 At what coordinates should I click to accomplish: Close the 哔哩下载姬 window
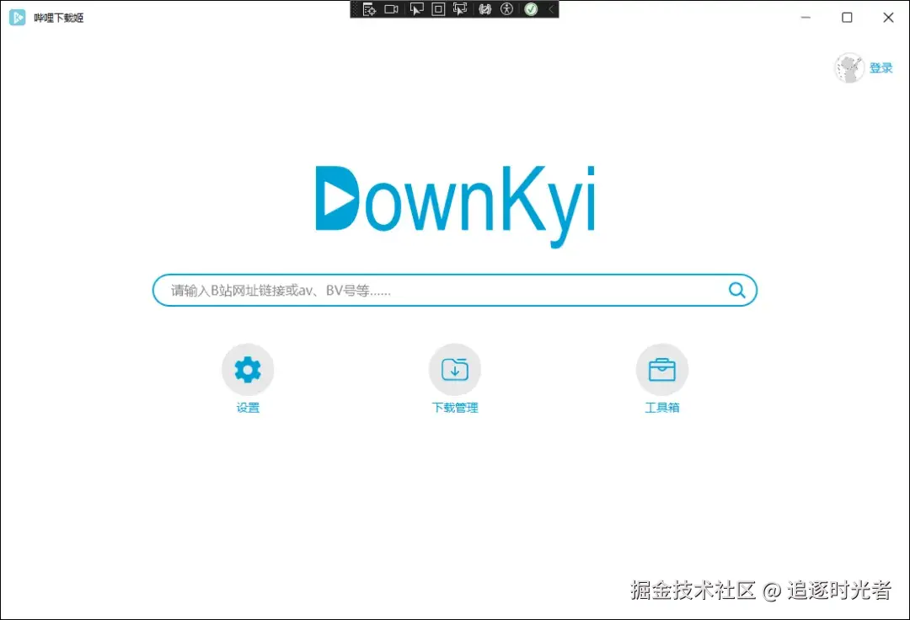pyautogui.click(x=889, y=18)
